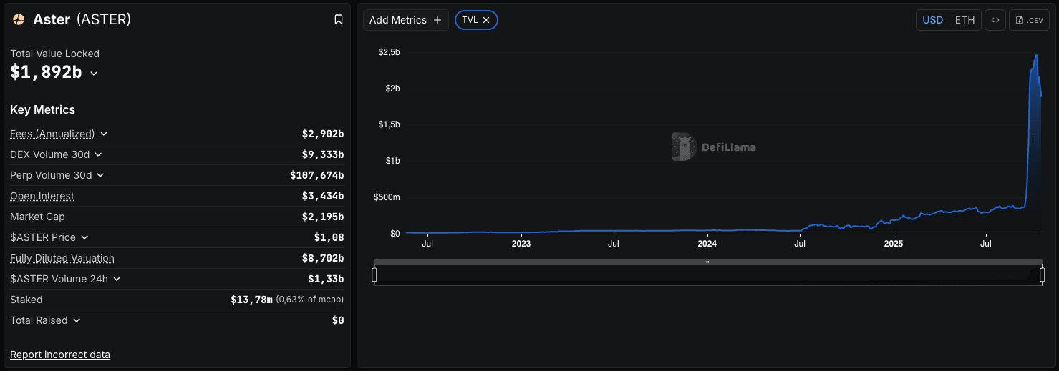
Task: Open the Add Metrics menu
Action: [x=405, y=20]
